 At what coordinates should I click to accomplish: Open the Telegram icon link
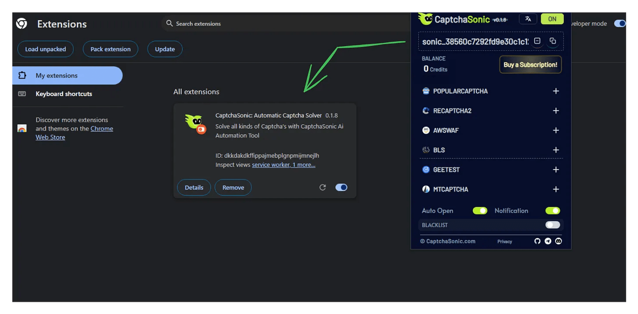pos(548,241)
